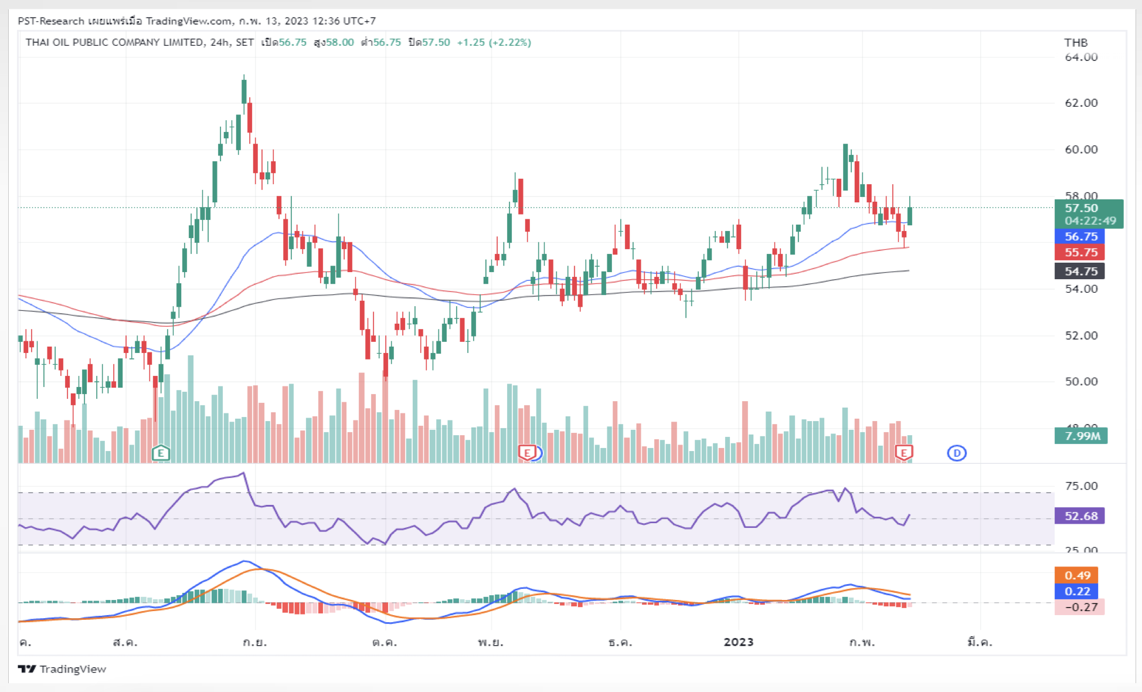Click the 64.00 price axis label
This screenshot has width=1142, height=692.
coord(1081,57)
